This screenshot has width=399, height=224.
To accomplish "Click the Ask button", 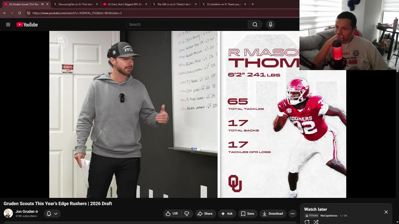I will [227, 214].
